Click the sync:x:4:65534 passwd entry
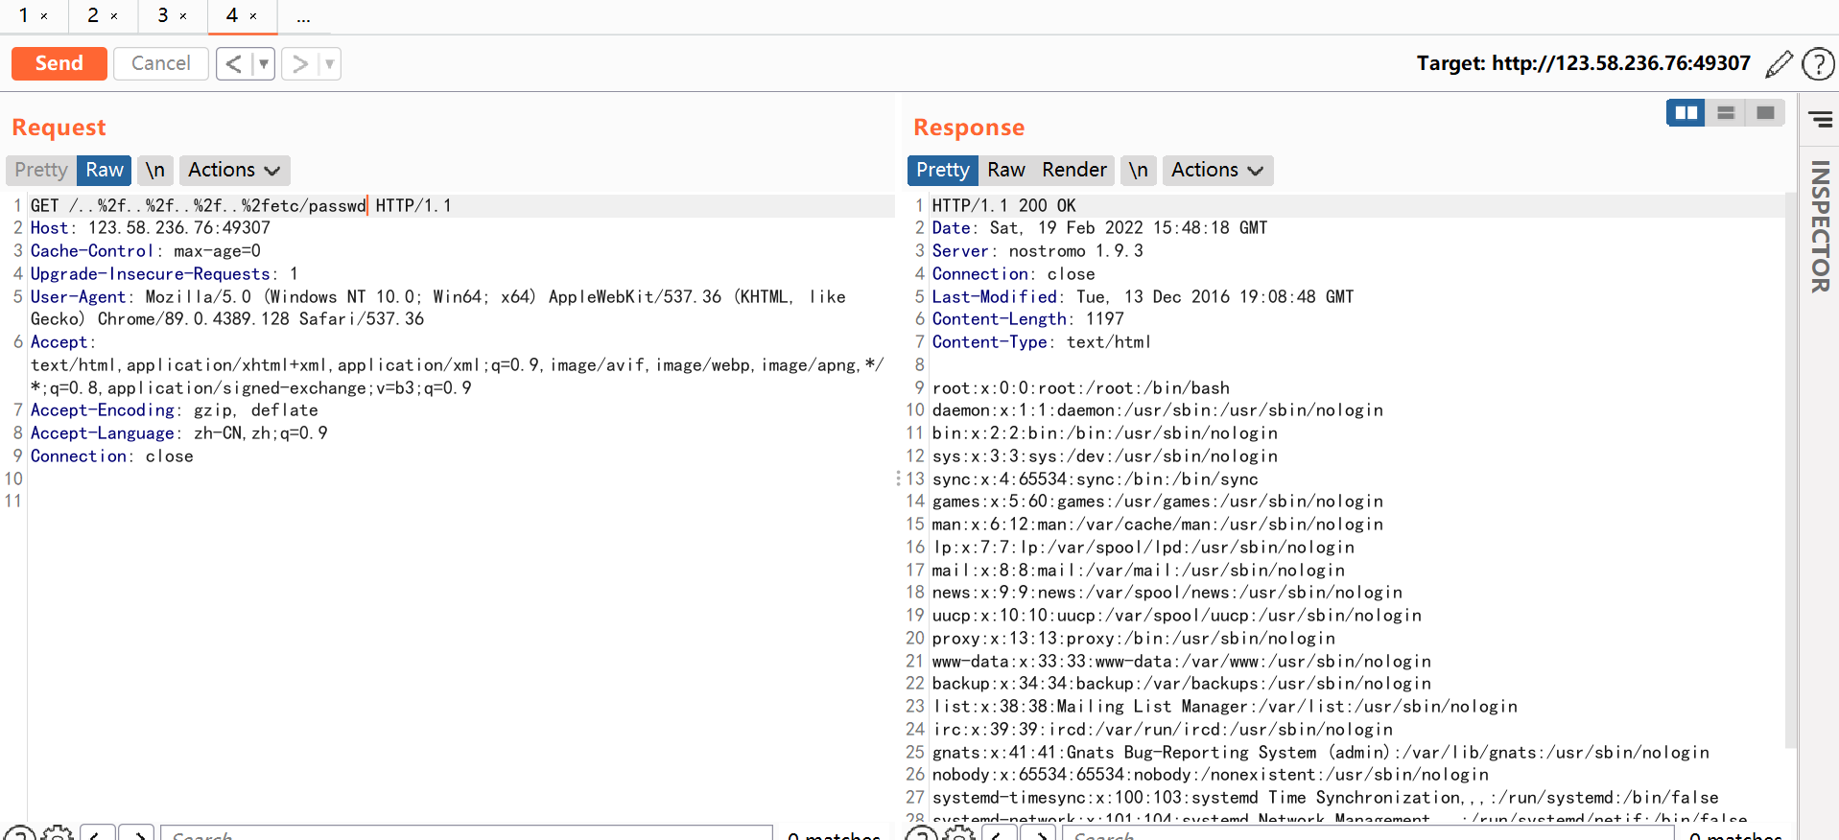This screenshot has height=840, width=1839. tap(1096, 479)
